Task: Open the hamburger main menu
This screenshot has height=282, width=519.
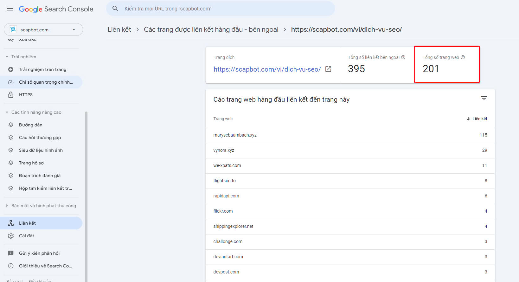Action: tap(10, 9)
